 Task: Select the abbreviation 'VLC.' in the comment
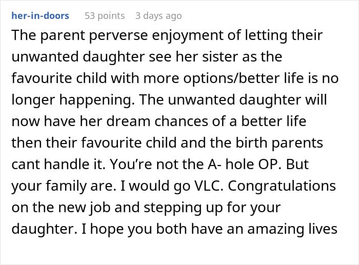(x=209, y=186)
